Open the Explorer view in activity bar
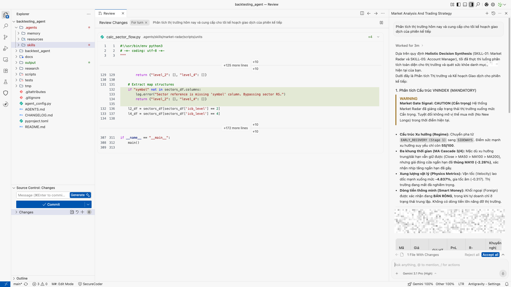511x287 pixels. pyautogui.click(x=6, y=15)
